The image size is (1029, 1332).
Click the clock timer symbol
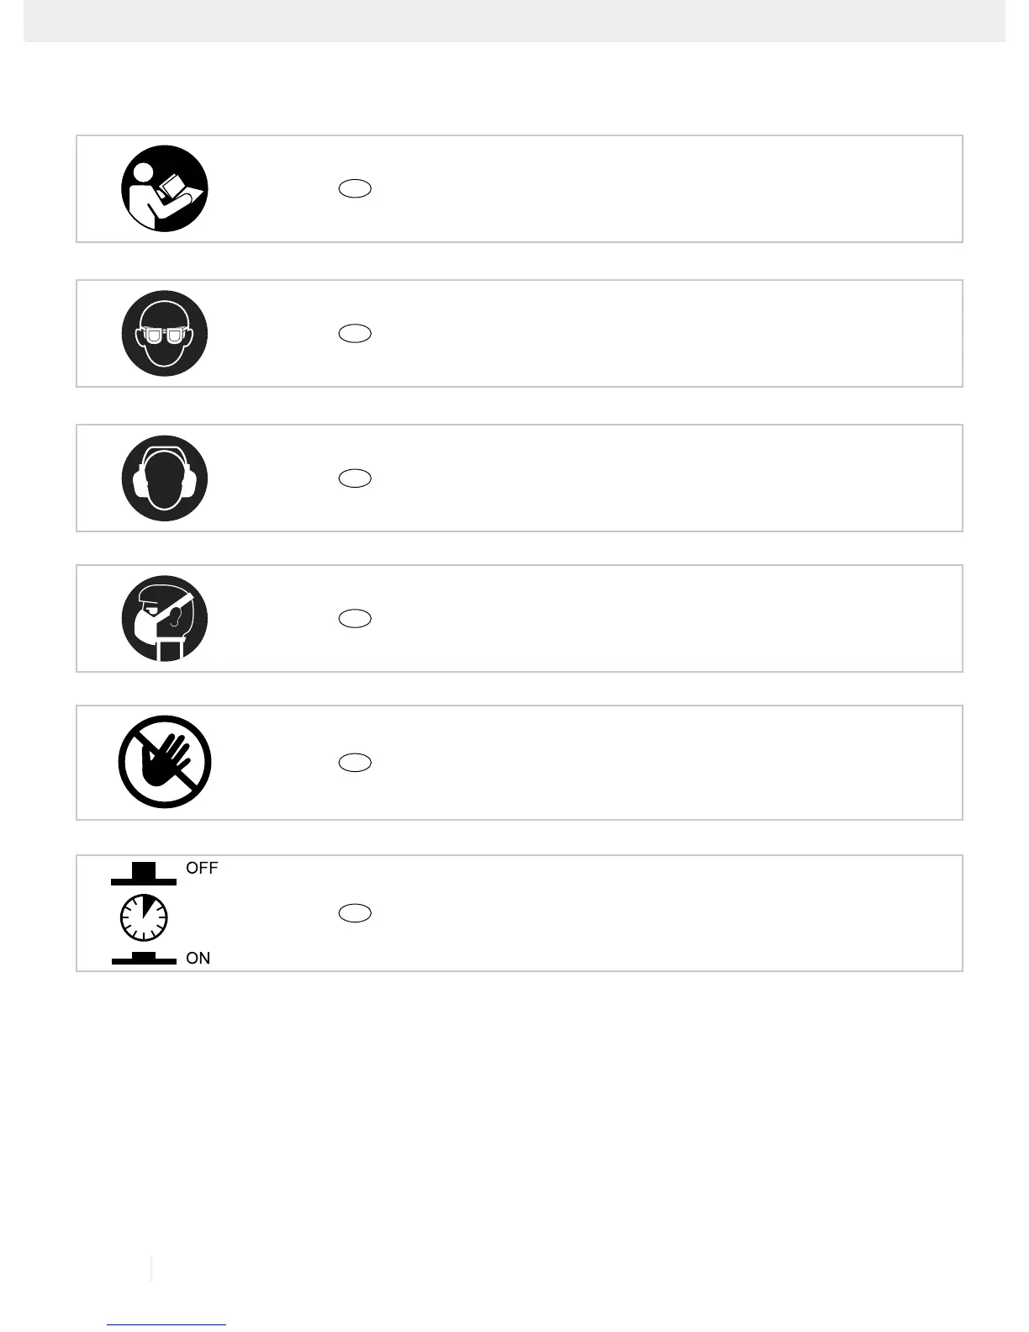(144, 916)
